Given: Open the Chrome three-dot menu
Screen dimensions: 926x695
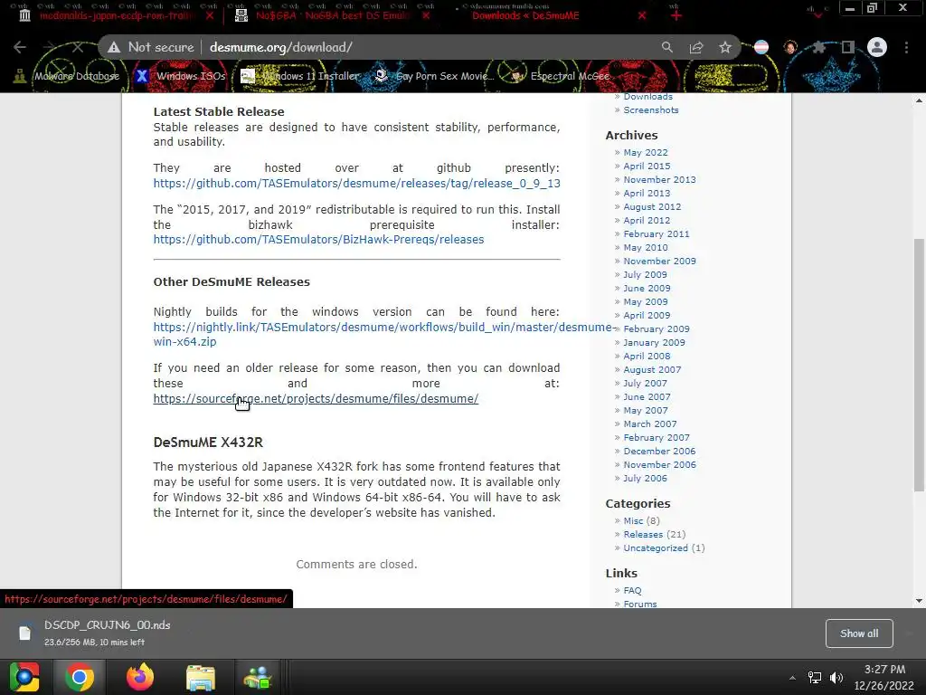Looking at the screenshot, I should coord(906,47).
